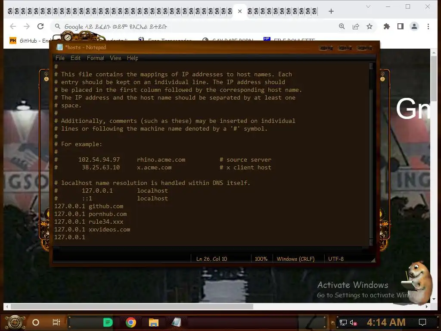Open Task View on the taskbar
The width and height of the screenshot is (441, 331).
pos(56,322)
